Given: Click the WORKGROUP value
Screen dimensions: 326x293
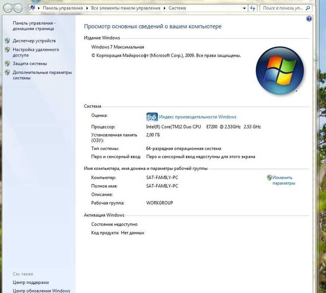Looking at the screenshot, I should tap(160, 203).
